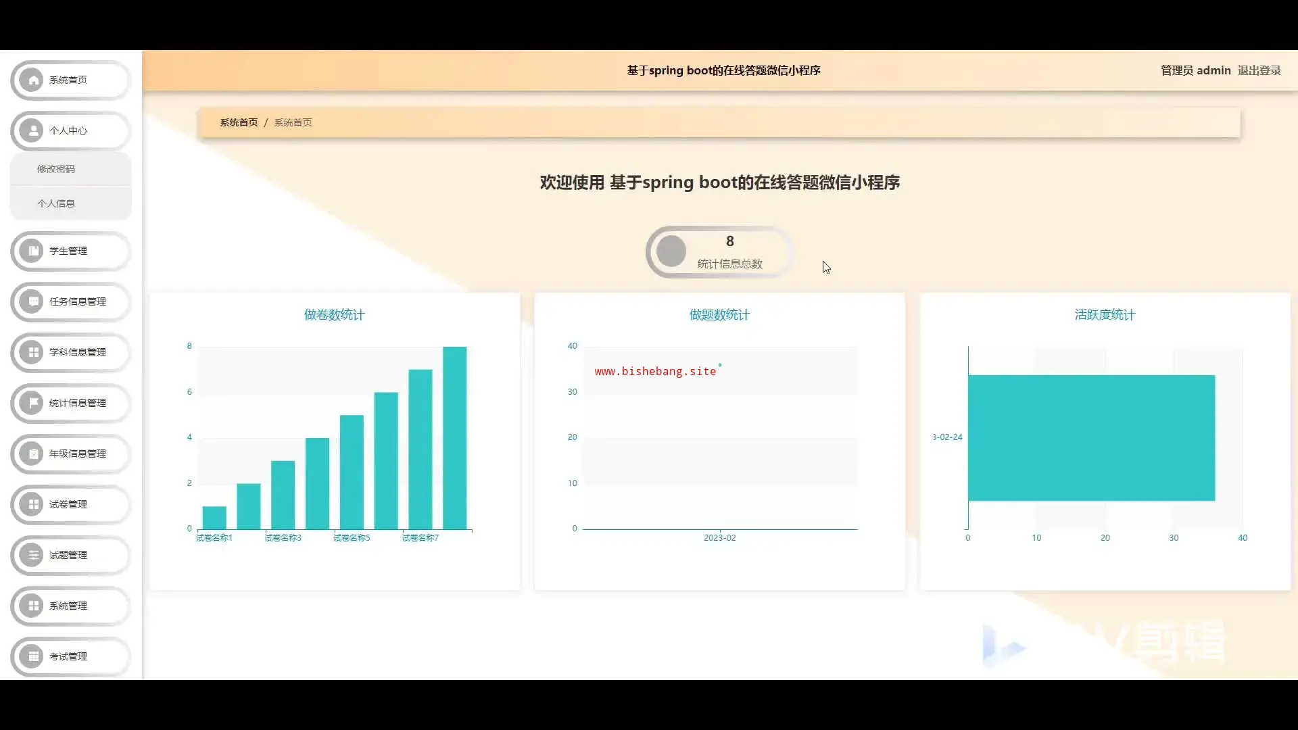Click 系统首页 breadcrumb link
Image resolution: width=1298 pixels, height=730 pixels.
pyautogui.click(x=239, y=122)
